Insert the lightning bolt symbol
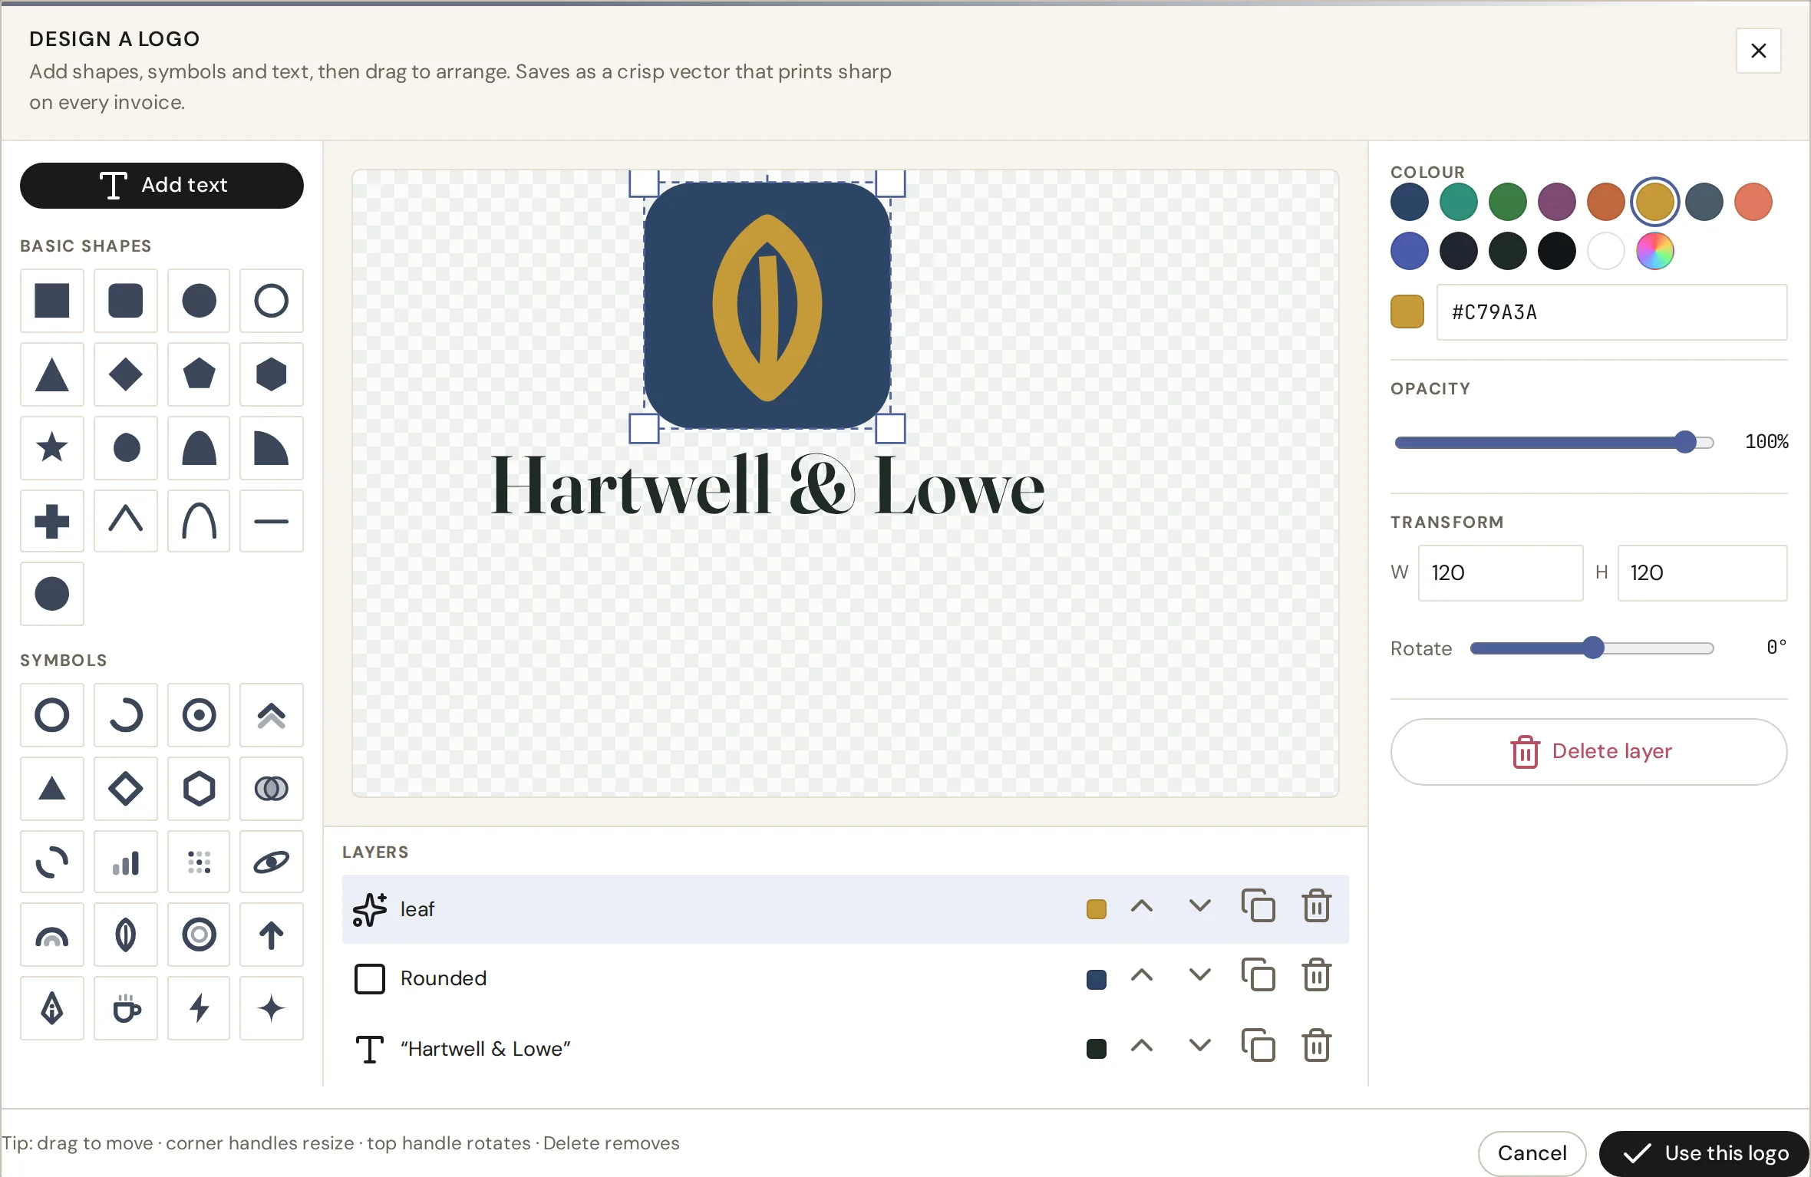 click(199, 1008)
